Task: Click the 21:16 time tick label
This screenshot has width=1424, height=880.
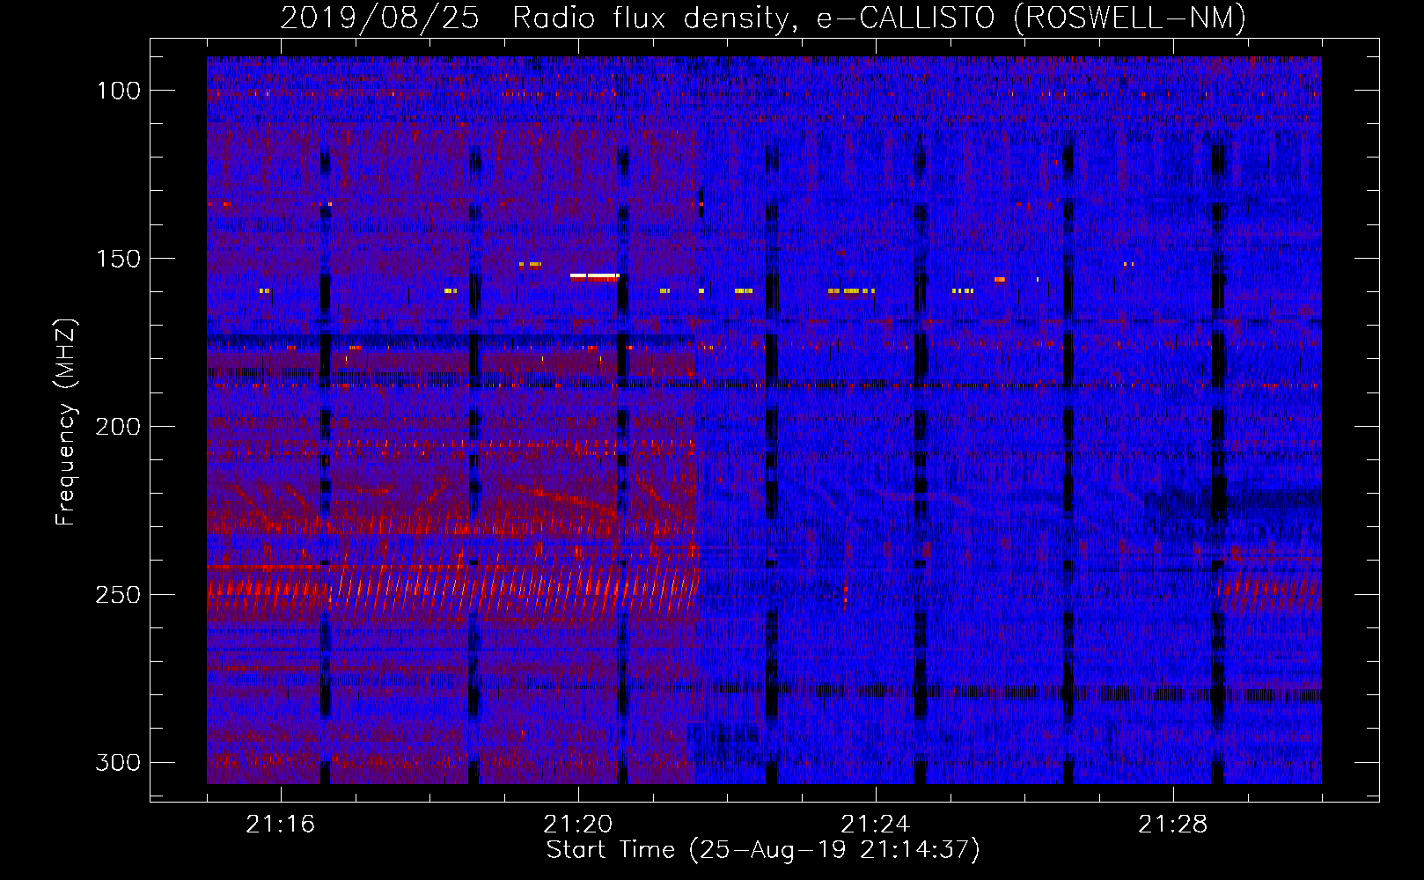Action: (281, 825)
